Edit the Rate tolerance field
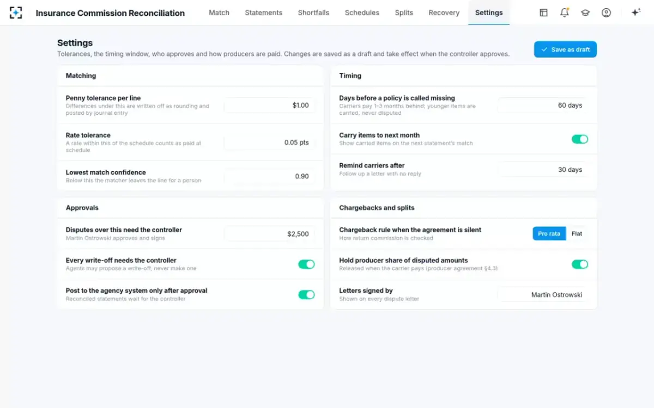Image resolution: width=654 pixels, height=408 pixels. tap(269, 143)
